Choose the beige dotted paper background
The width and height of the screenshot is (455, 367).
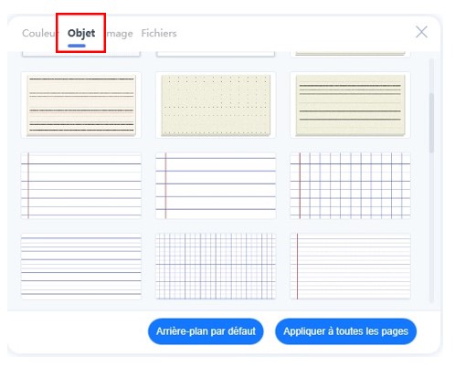216,105
